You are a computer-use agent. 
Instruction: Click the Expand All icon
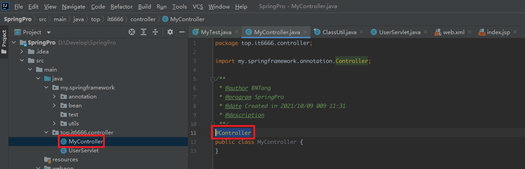[x=144, y=32]
